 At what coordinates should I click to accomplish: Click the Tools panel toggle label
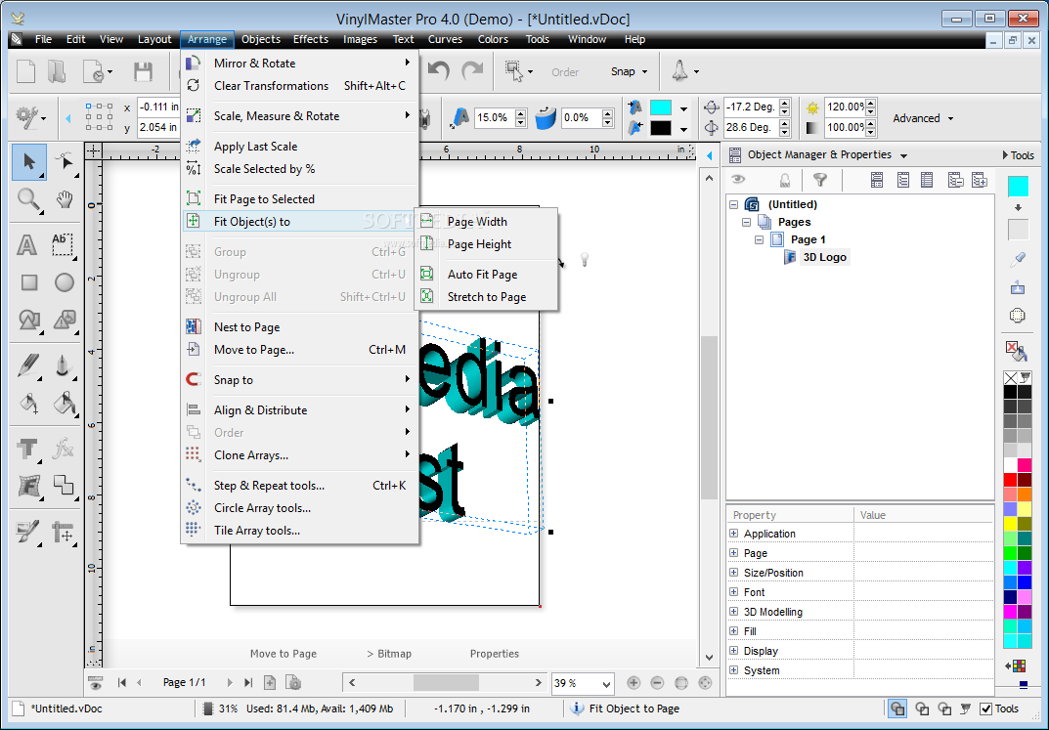[1019, 155]
